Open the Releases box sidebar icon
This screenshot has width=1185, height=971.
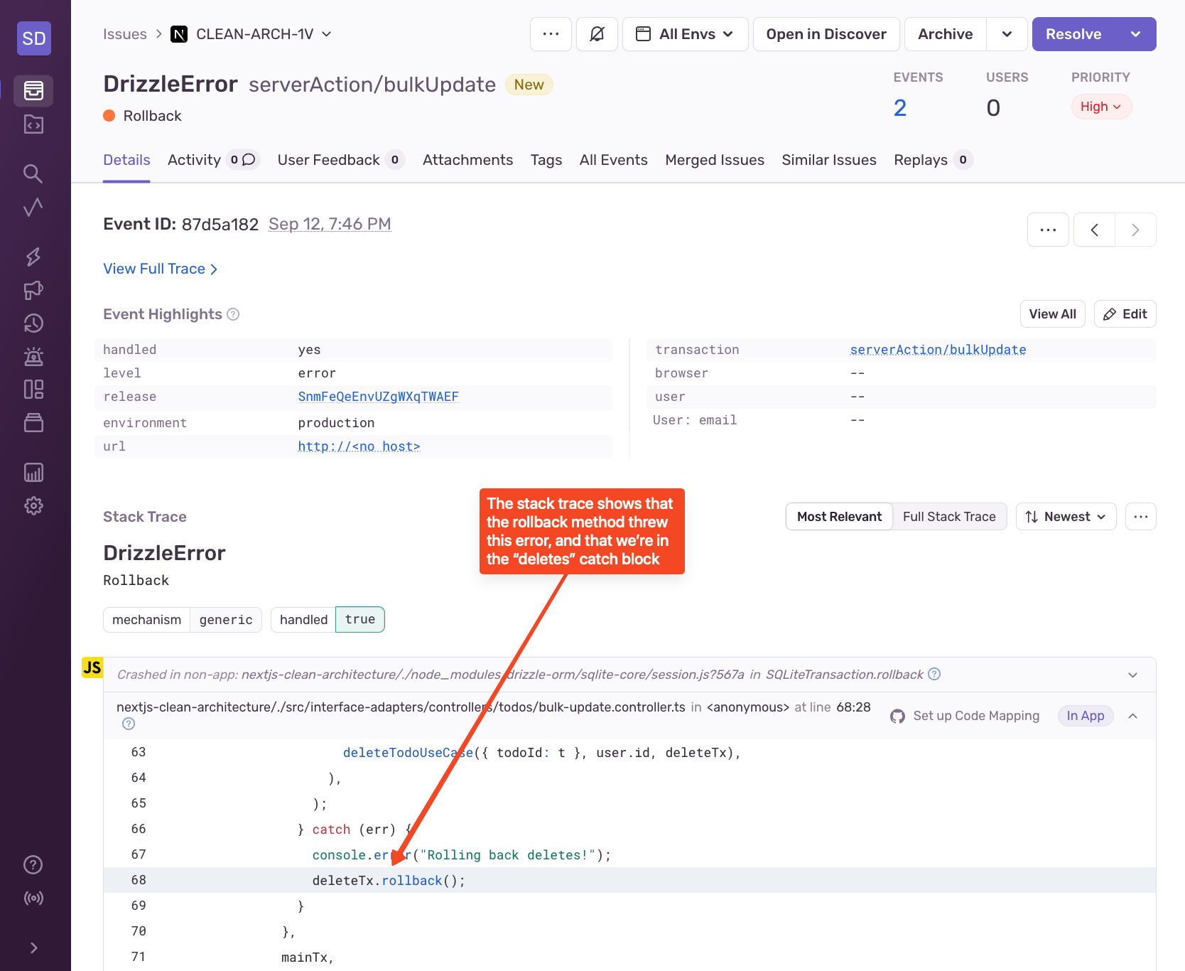[x=33, y=423]
